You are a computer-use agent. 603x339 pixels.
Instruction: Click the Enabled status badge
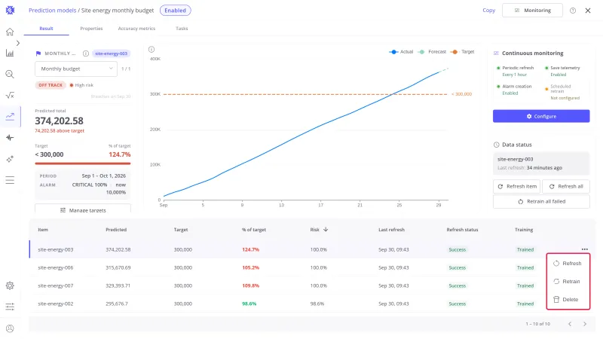coord(176,11)
